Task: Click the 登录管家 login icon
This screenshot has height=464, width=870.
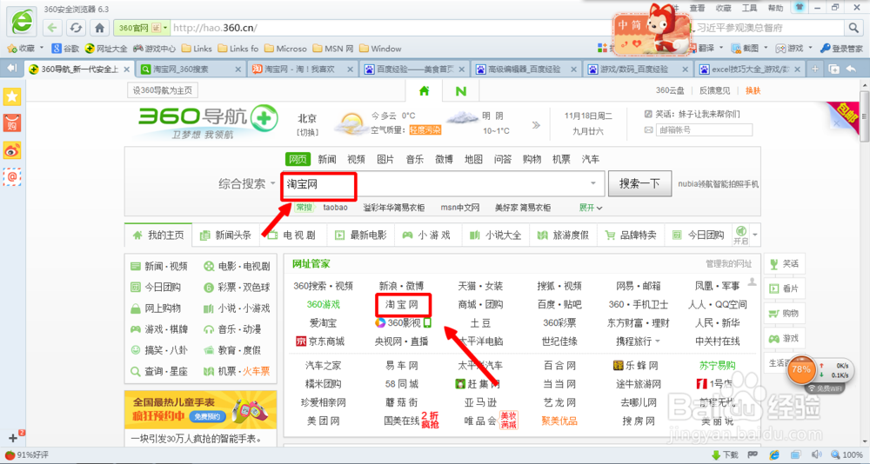Action: click(841, 49)
